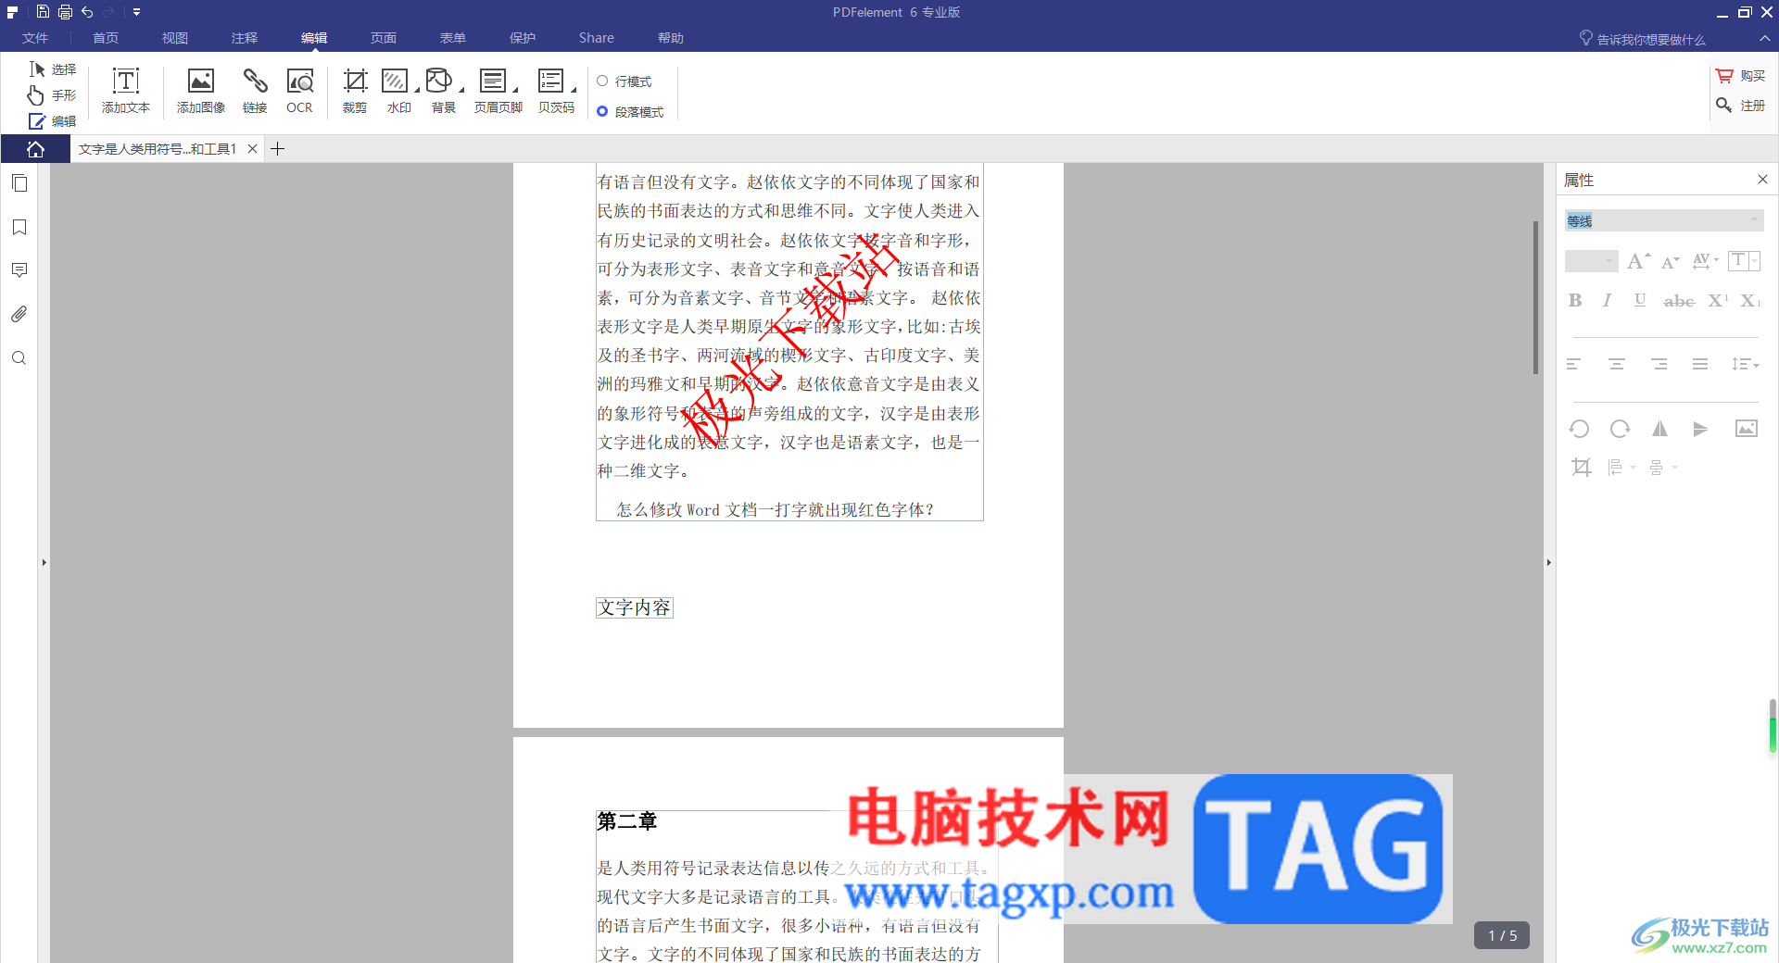The width and height of the screenshot is (1779, 963).
Task: Click the 注册 register button
Action: [1741, 106]
